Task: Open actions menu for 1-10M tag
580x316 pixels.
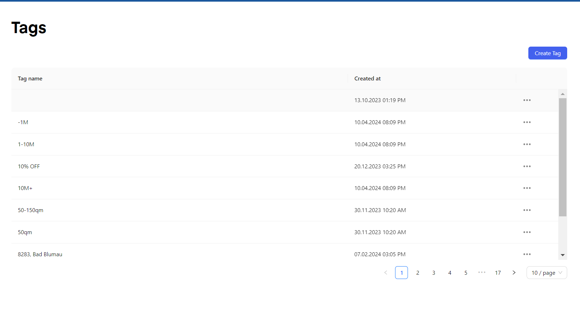Action: pyautogui.click(x=527, y=144)
